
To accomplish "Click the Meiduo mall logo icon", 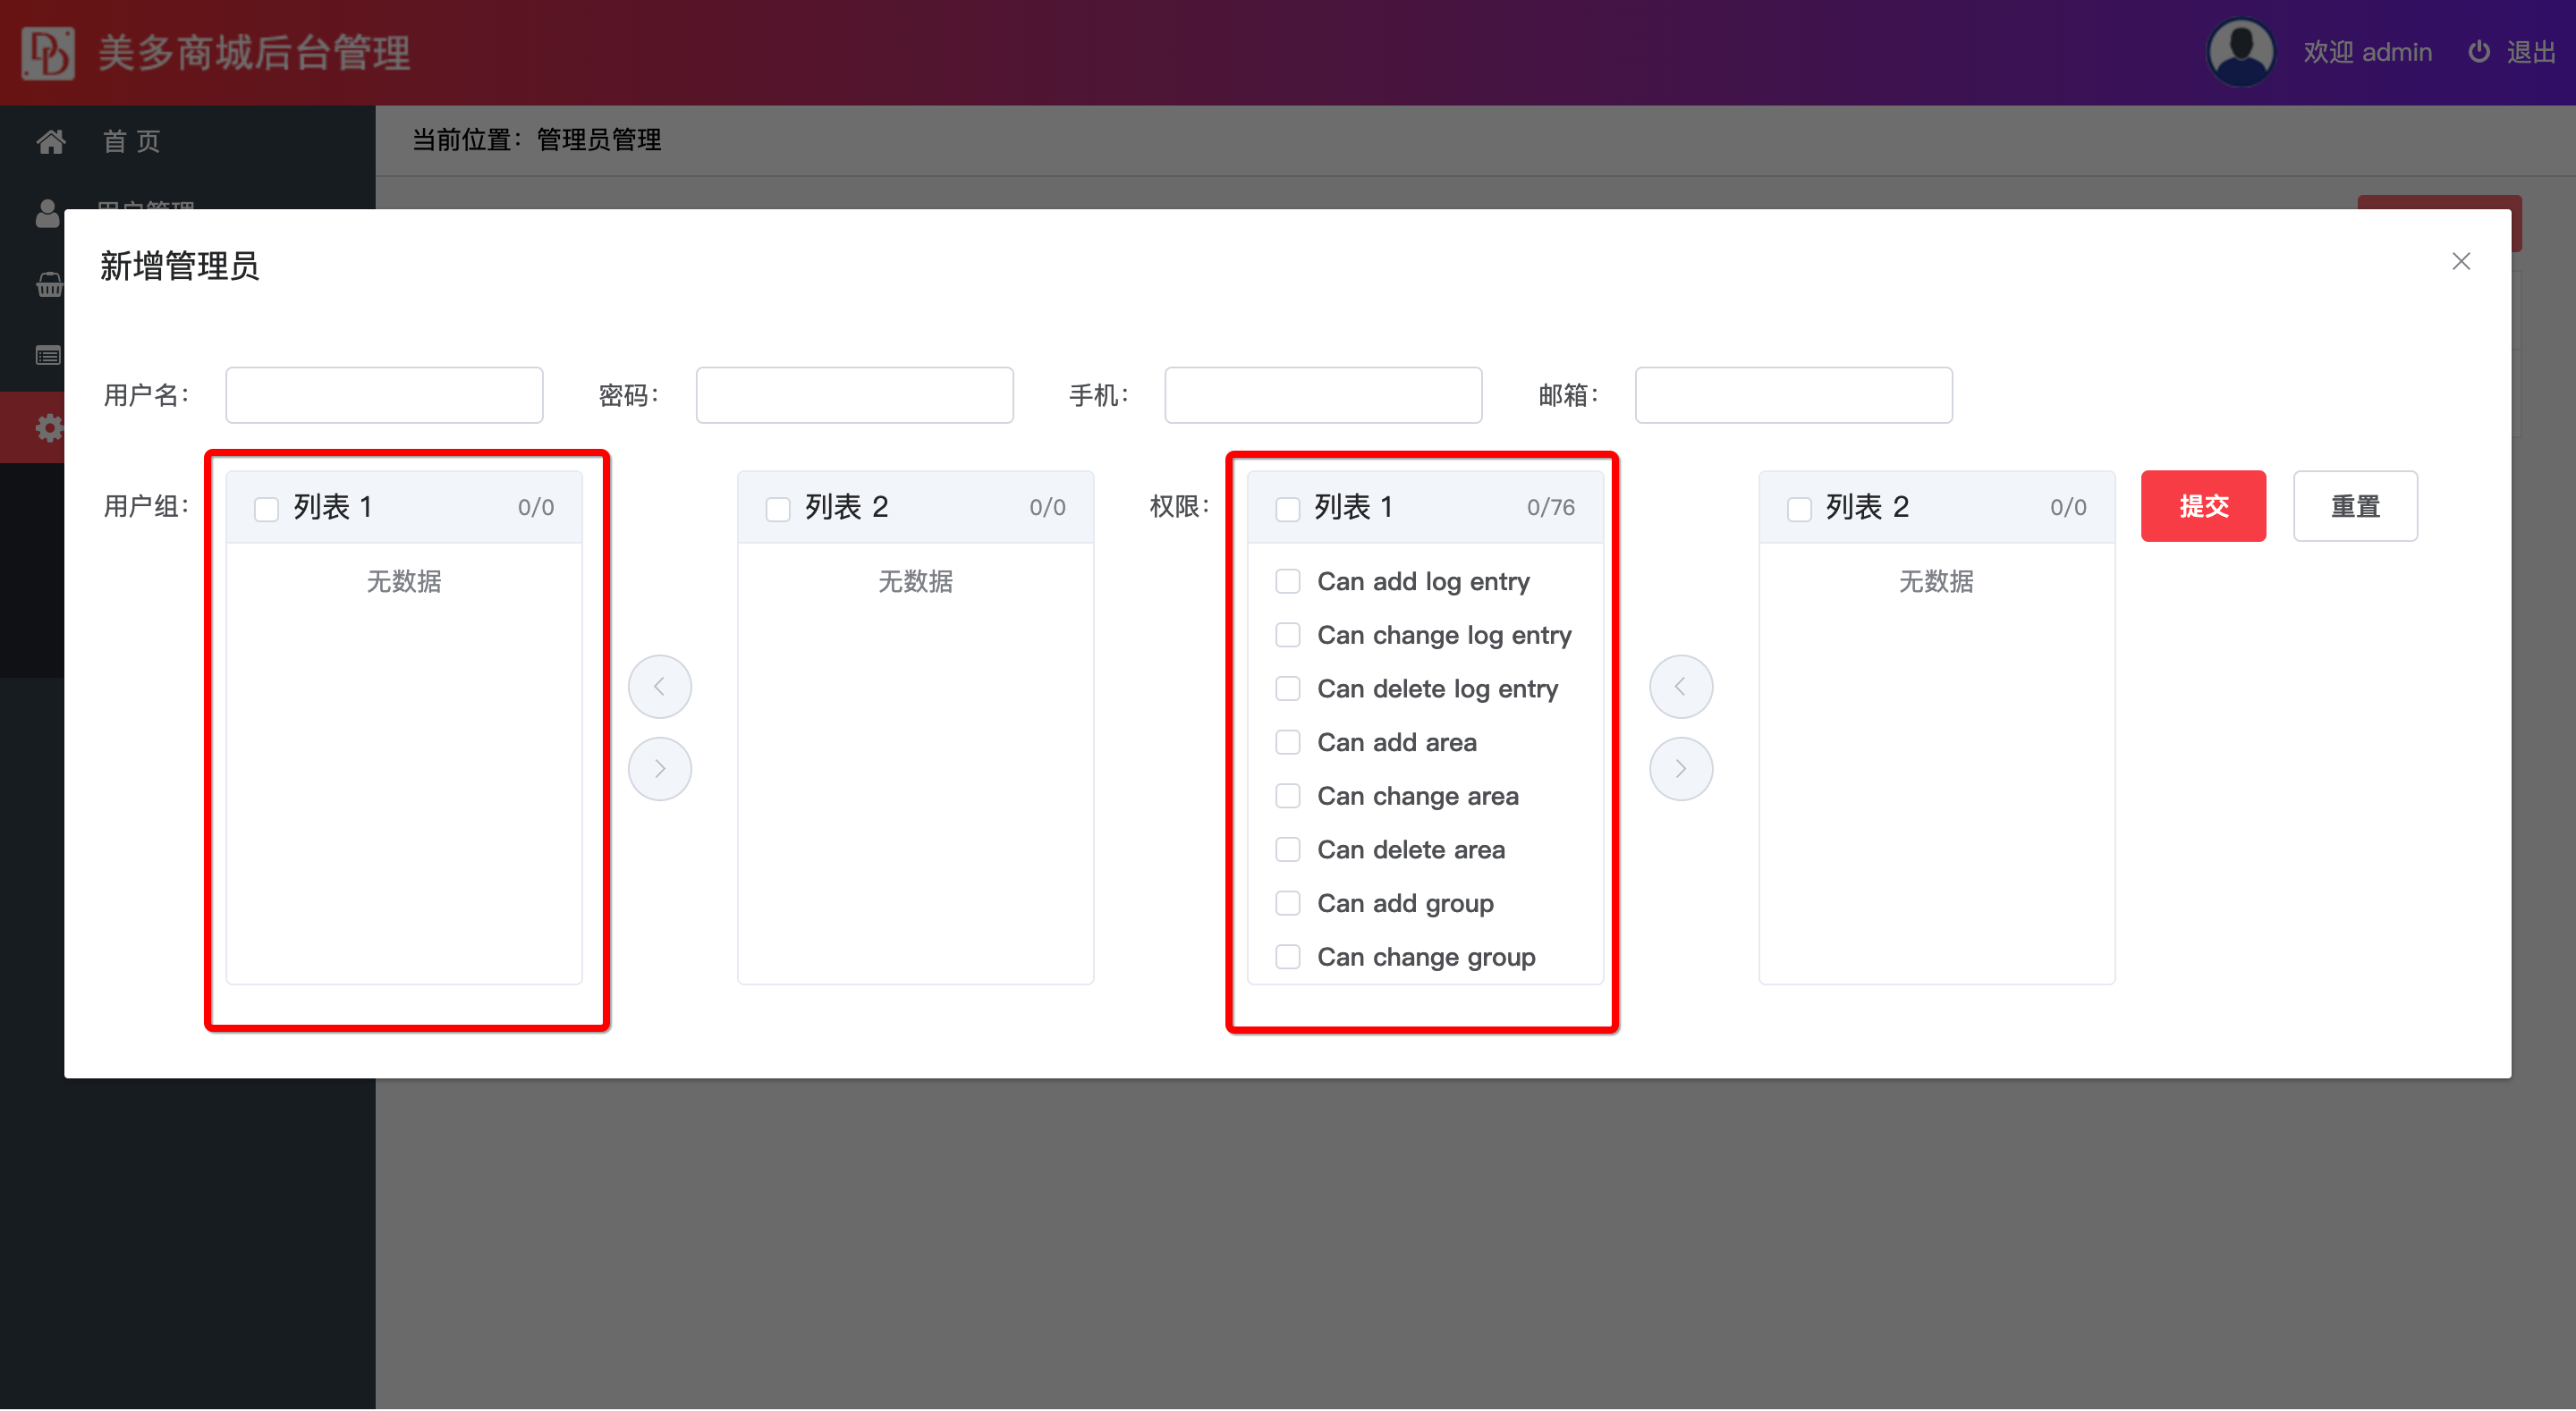I will (48, 52).
